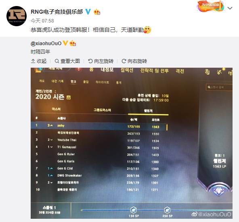The height and width of the screenshot is (222, 239).
Task: Click the 今天 07:58 post timestamp
Action: click(42, 21)
